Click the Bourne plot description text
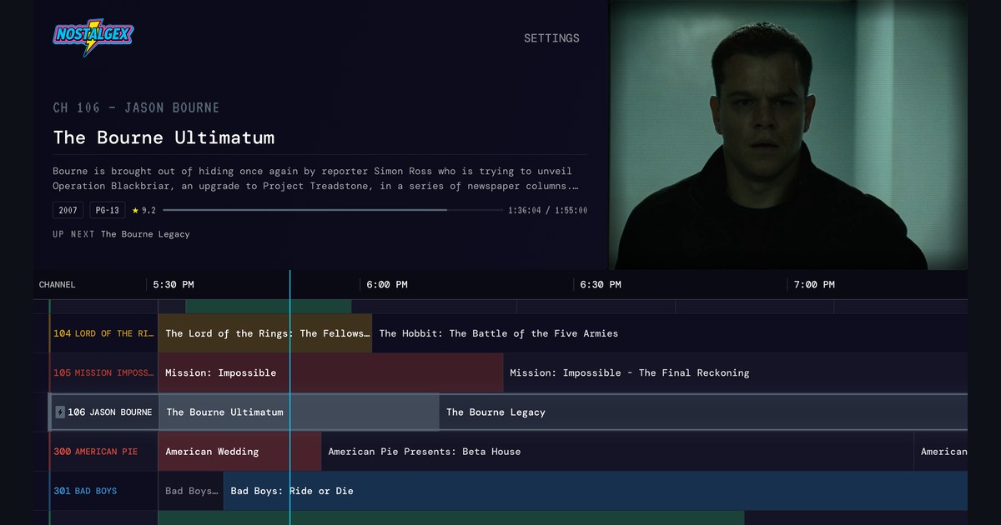This screenshot has width=1001, height=525. coord(315,178)
